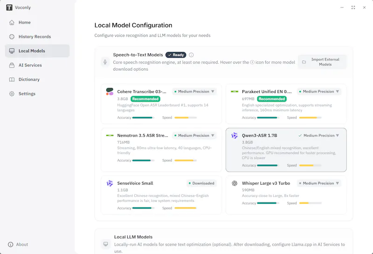Click the About info circle icon
Screen dimensions: 373x254
(x=10, y=244)
